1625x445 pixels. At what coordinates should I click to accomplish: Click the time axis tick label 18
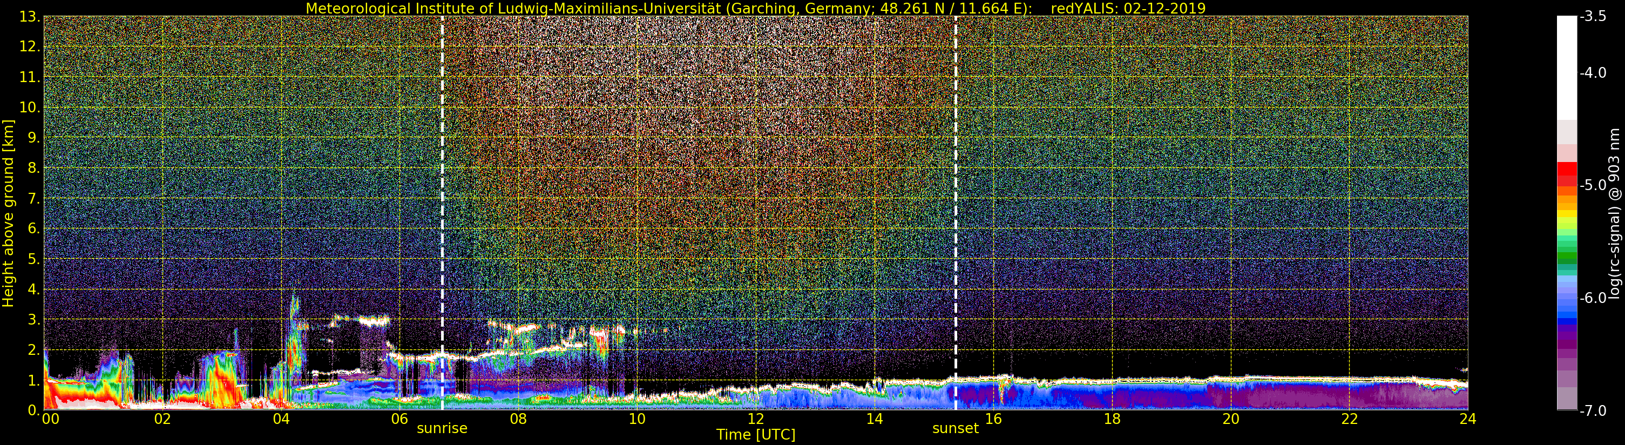click(1112, 419)
